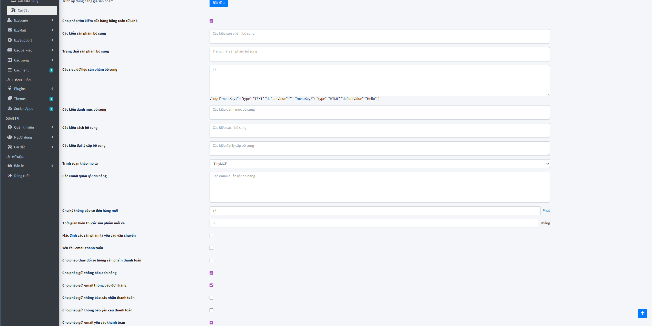Click the Chu kỳ thông báo minutes field
Viewport: 652px width, 326px height.
375,211
